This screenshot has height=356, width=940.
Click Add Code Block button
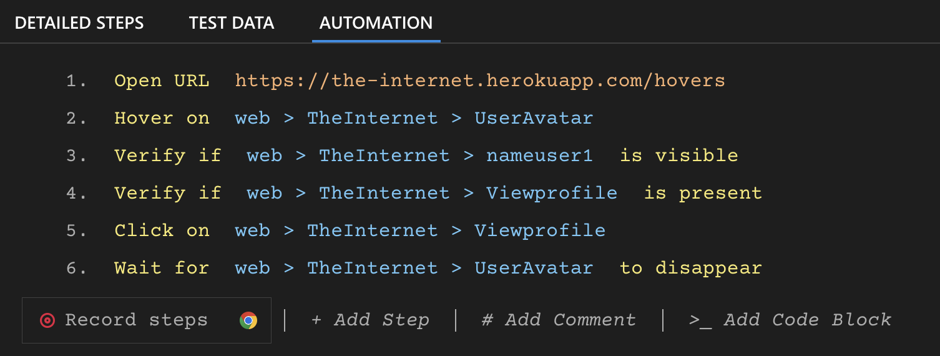[x=790, y=320]
